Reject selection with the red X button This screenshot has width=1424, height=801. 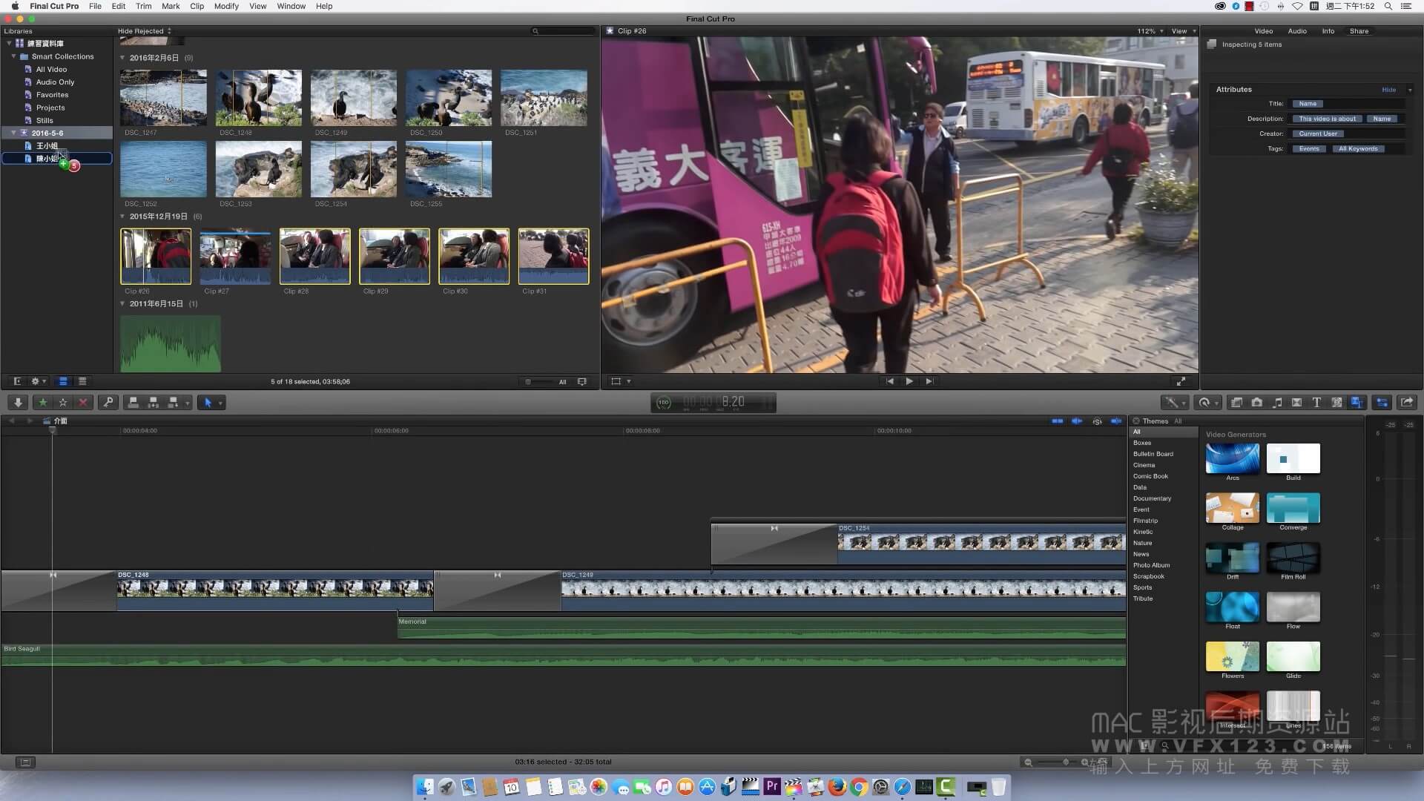83,403
